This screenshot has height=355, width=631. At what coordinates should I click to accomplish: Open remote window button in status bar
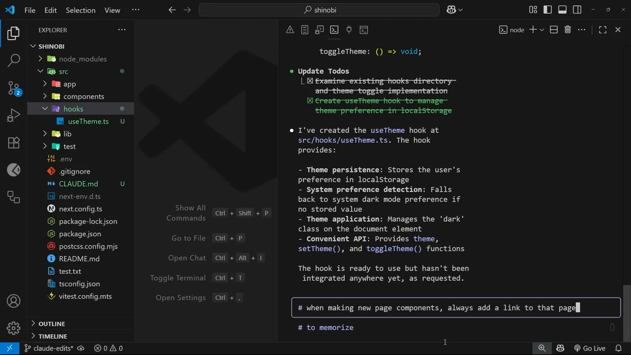(9, 348)
